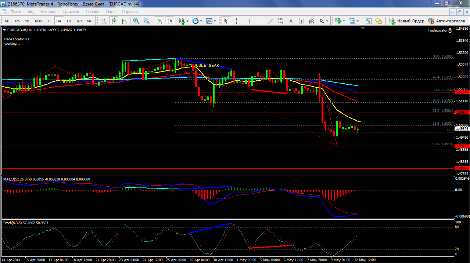Screen dimensions: 470x263
Task: Open the Вставка menu
Action: pos(49,11)
